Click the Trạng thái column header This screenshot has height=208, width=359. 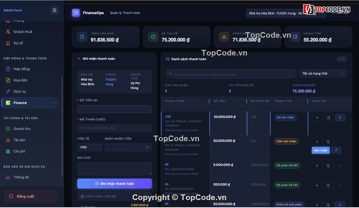(283, 101)
